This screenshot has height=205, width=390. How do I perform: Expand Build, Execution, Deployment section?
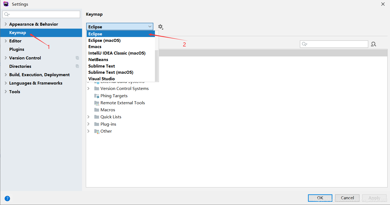(x=6, y=75)
